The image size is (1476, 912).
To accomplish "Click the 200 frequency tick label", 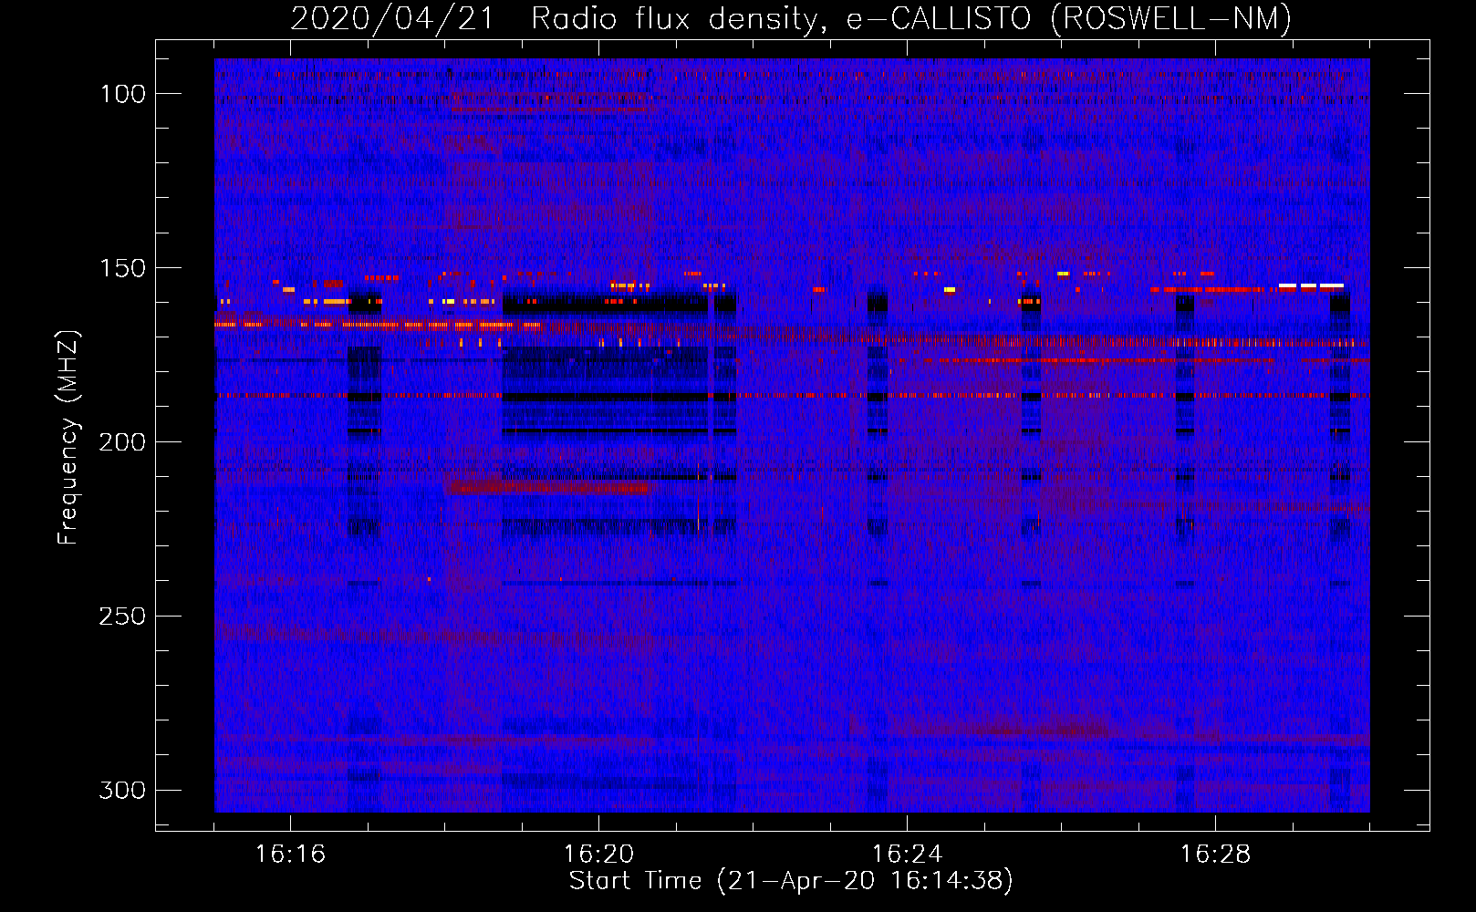I will click(122, 442).
